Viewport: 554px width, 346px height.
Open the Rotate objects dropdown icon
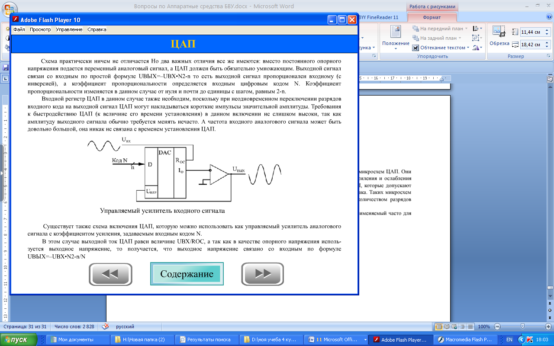click(477, 48)
